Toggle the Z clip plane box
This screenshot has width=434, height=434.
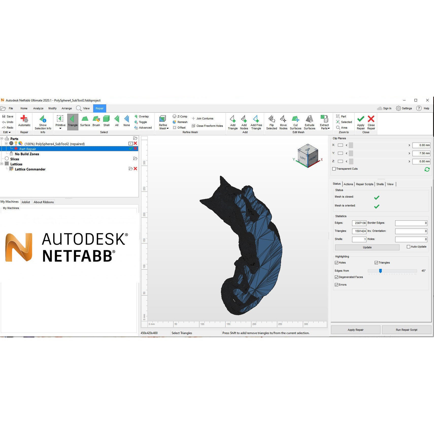coord(340,161)
